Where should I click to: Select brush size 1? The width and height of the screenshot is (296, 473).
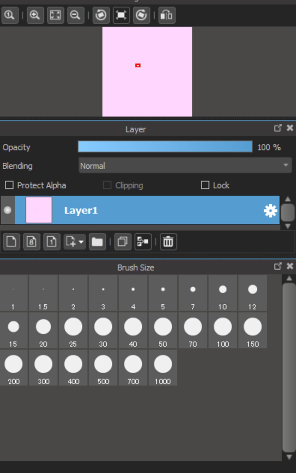coord(14,293)
